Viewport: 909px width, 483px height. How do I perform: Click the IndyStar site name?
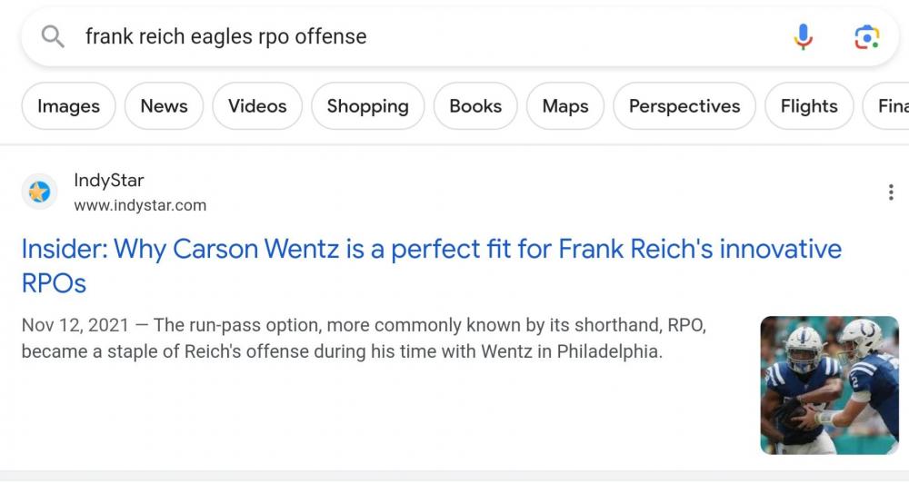(x=108, y=181)
